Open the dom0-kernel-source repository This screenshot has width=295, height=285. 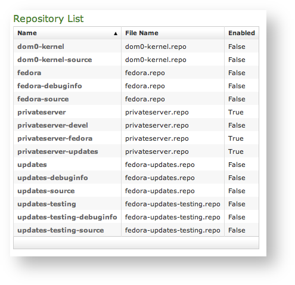[55, 60]
